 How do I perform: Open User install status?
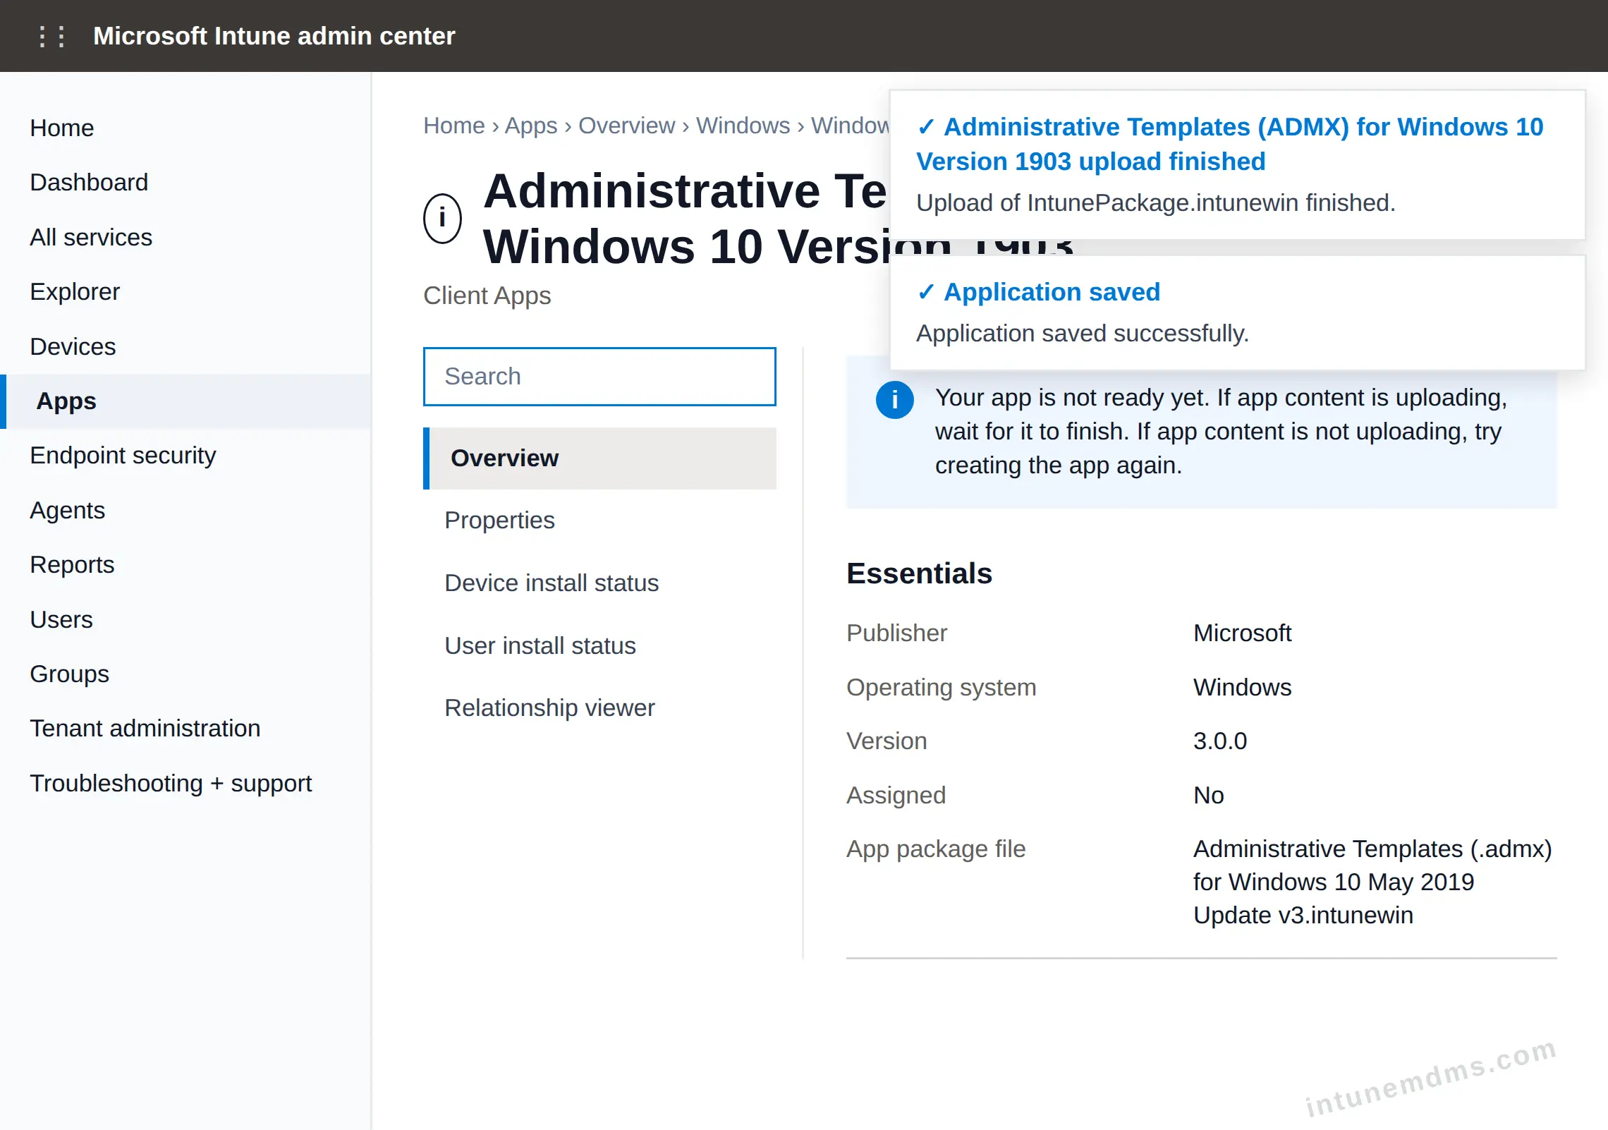pyautogui.click(x=599, y=645)
